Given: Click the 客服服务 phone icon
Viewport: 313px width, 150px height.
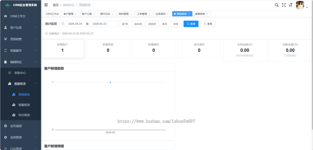Looking at the screenshot, I should pos(5,50).
